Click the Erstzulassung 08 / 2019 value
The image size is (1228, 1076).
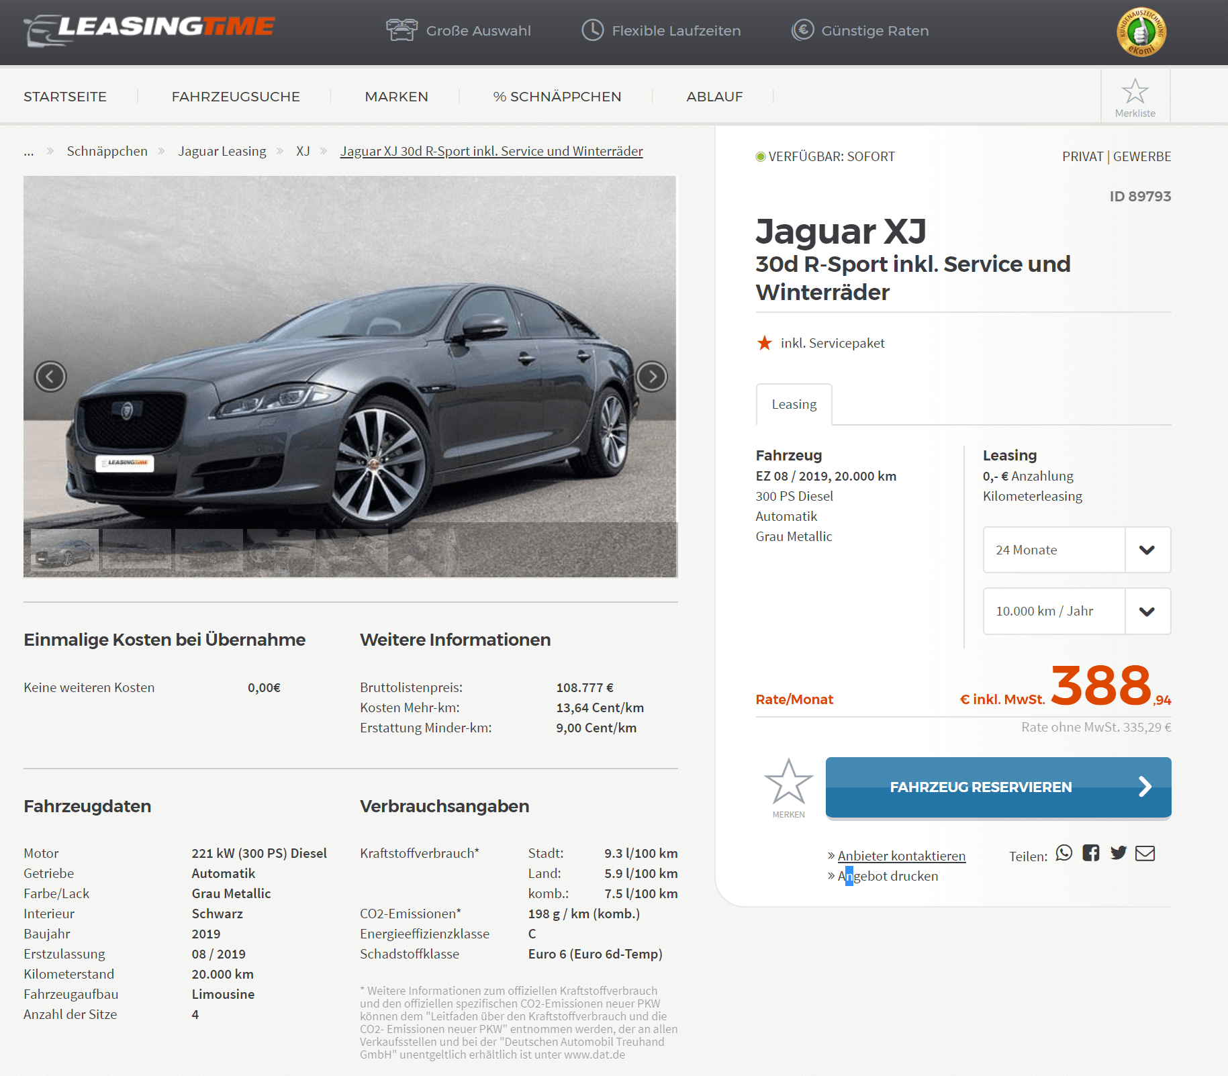(x=218, y=954)
